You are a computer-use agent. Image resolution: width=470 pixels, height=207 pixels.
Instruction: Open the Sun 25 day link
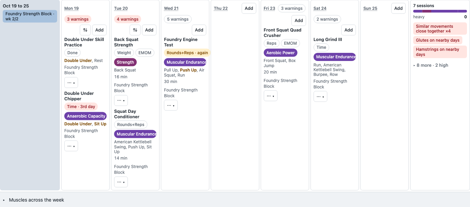click(370, 8)
